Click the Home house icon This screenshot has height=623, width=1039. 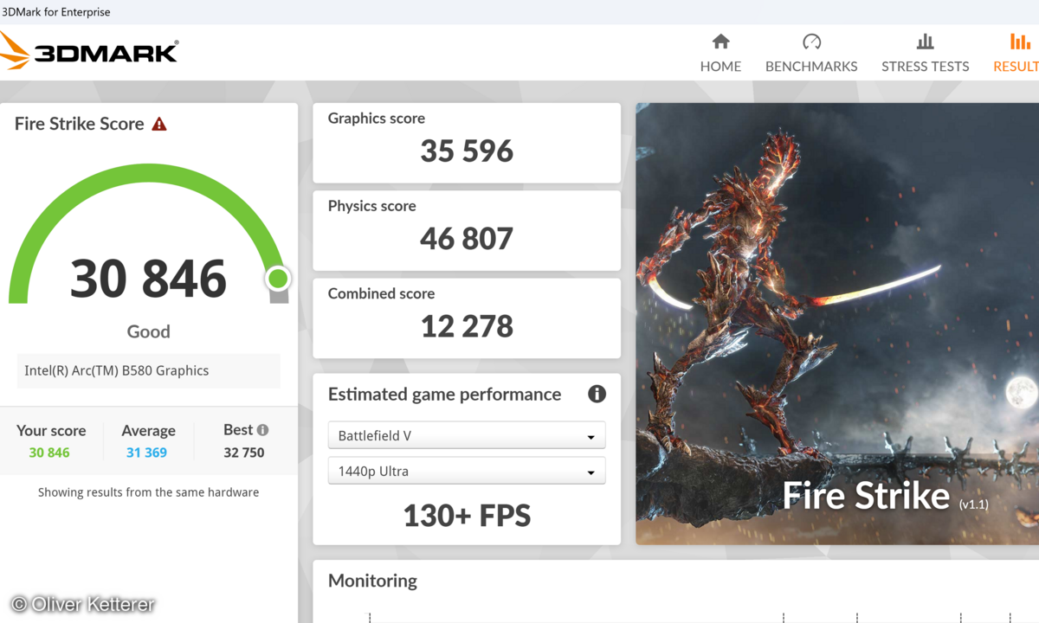(720, 42)
